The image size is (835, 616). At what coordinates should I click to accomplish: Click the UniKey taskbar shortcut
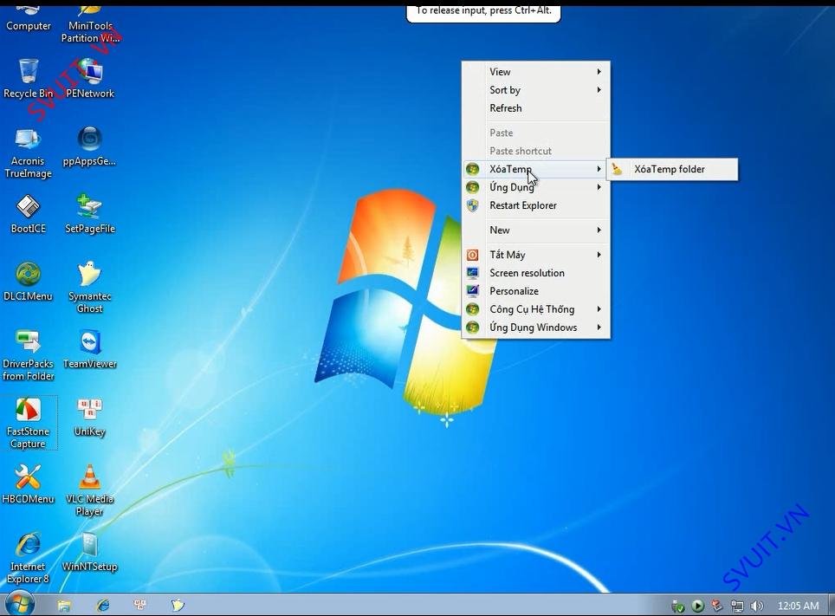click(x=140, y=605)
